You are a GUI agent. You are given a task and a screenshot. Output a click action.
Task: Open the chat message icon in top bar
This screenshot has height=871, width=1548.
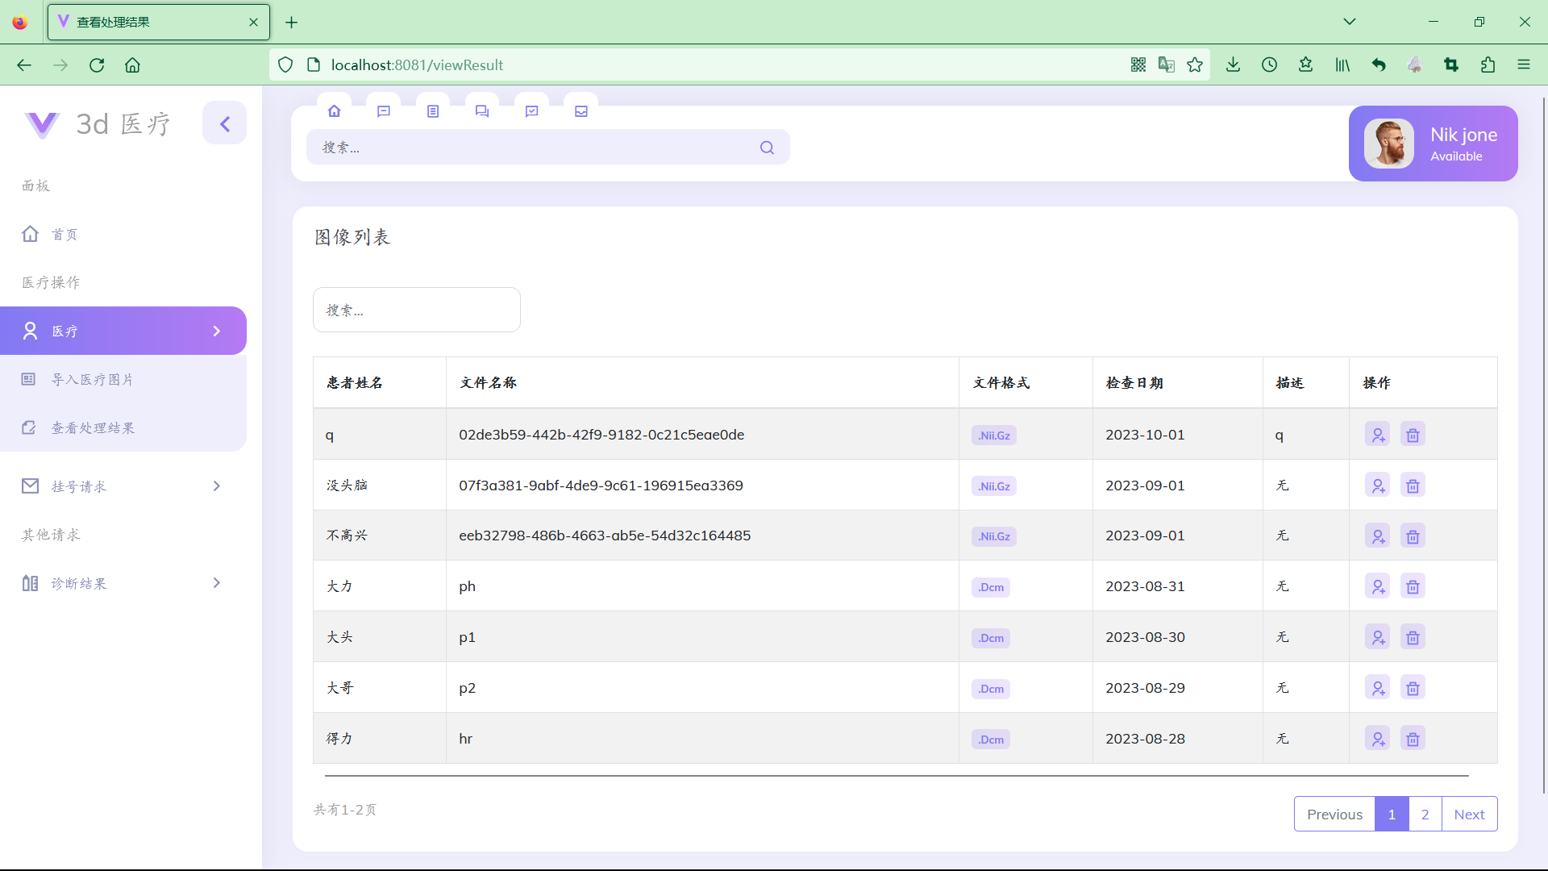(384, 111)
